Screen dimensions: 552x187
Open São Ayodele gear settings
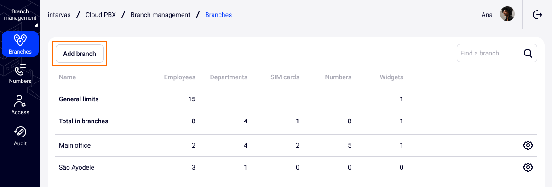coord(528,167)
